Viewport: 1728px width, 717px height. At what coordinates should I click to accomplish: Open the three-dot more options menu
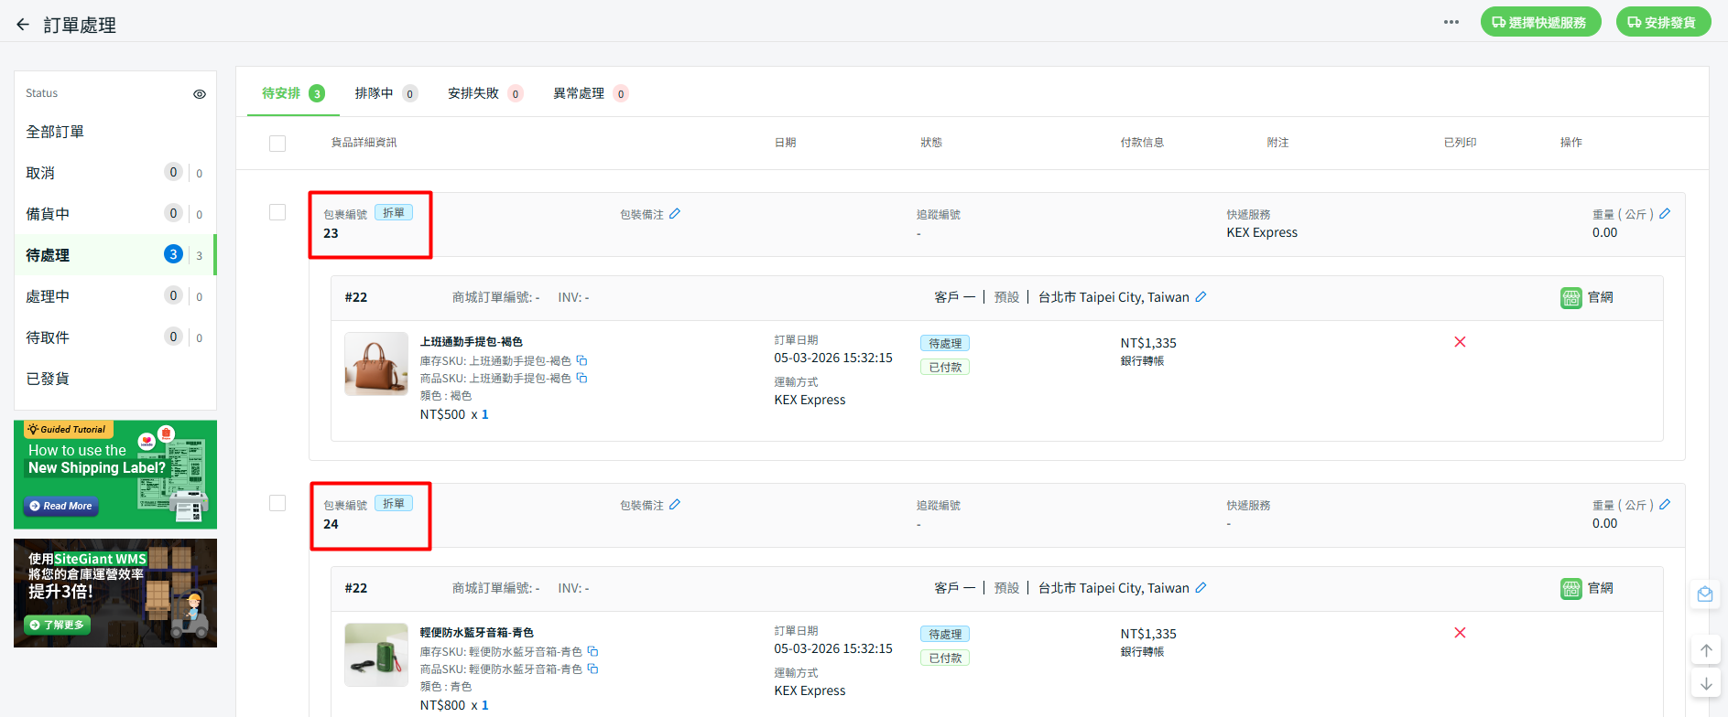coord(1451,22)
